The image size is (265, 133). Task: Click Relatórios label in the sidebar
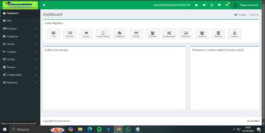click(x=12, y=83)
